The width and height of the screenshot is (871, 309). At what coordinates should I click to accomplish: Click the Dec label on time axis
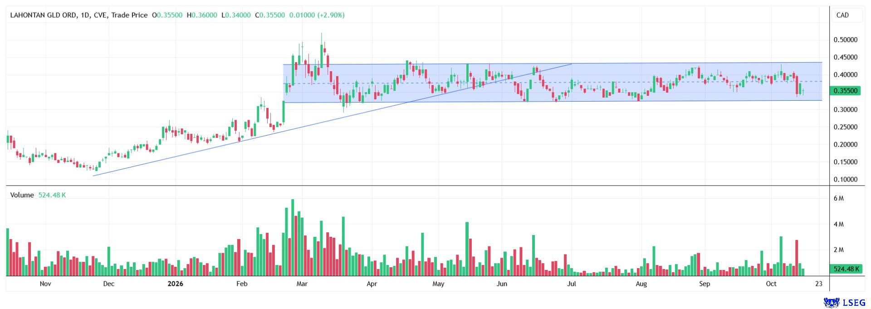tap(109, 284)
